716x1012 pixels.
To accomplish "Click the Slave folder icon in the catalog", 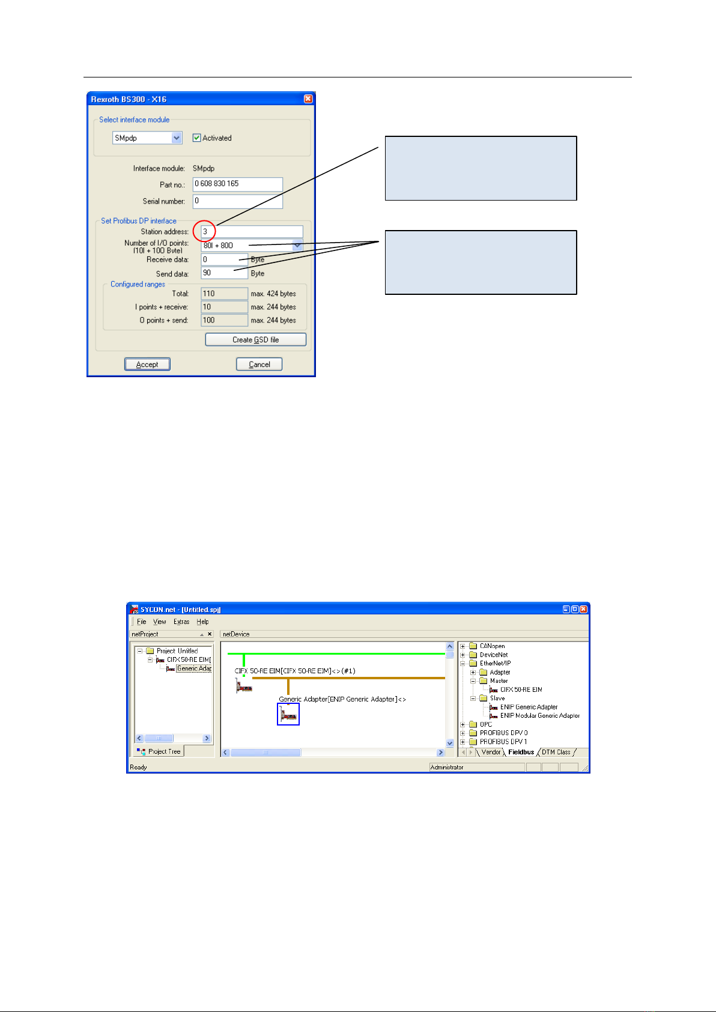I will click(x=484, y=698).
